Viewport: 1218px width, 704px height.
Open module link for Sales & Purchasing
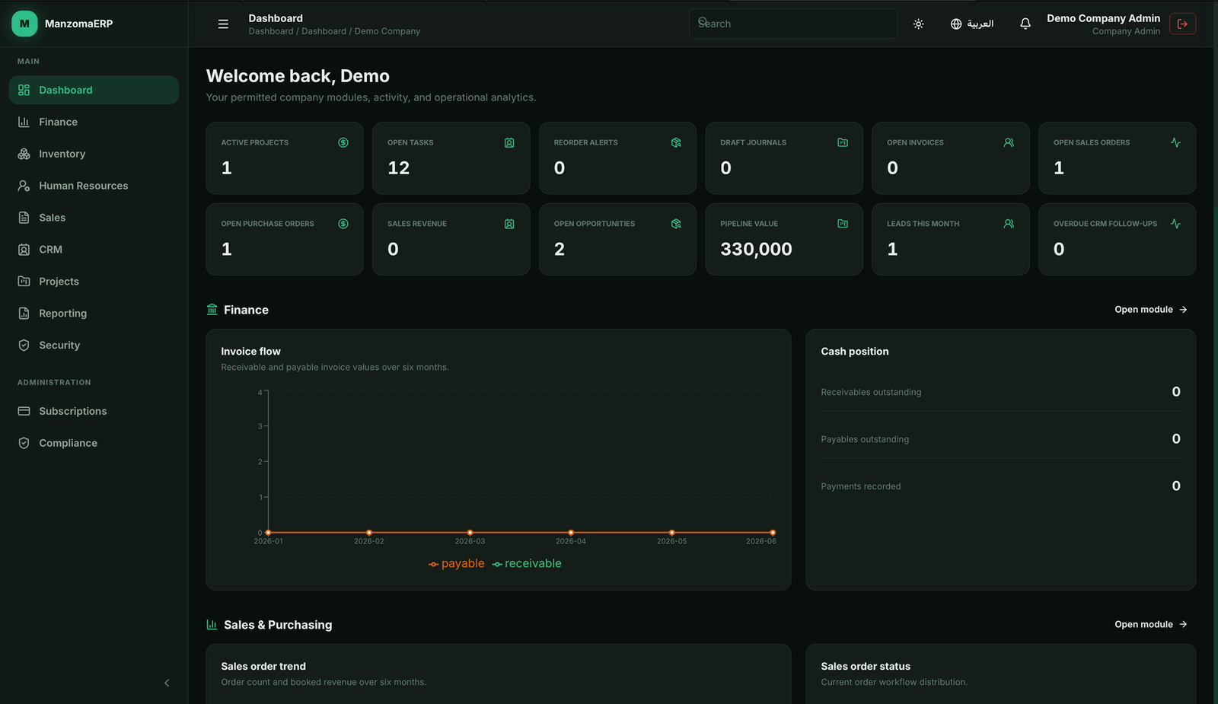1151,624
